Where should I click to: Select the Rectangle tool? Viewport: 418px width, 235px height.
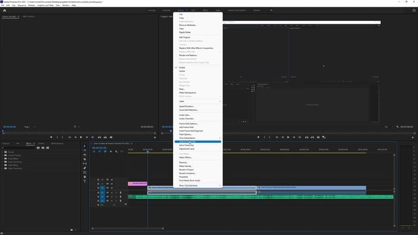point(85,172)
